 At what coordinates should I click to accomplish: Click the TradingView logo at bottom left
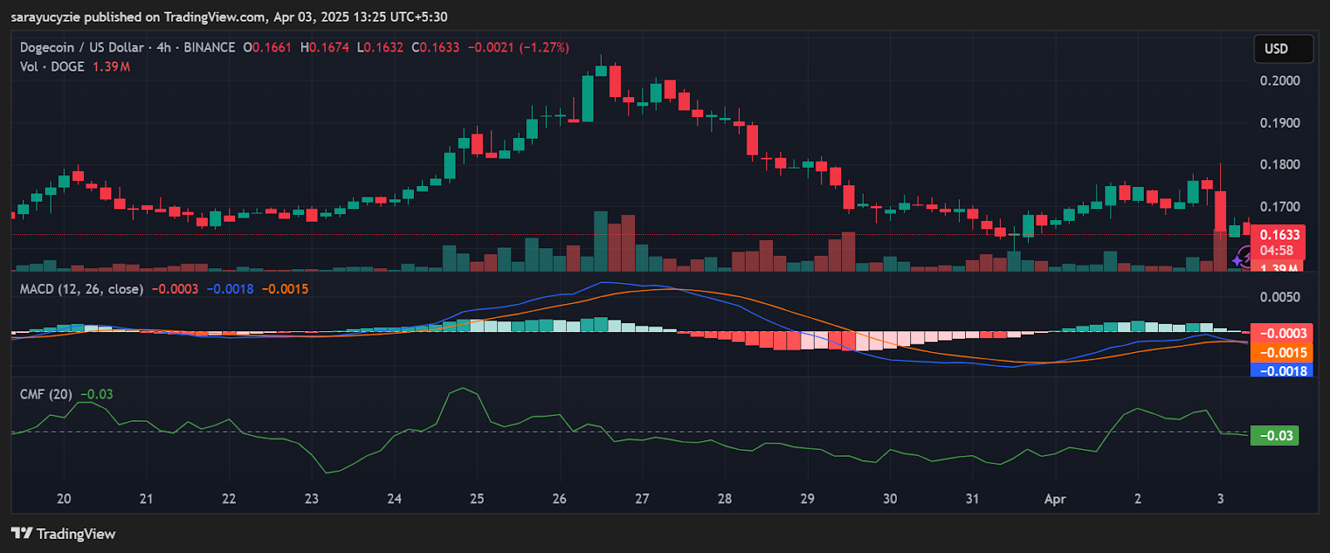point(63,534)
